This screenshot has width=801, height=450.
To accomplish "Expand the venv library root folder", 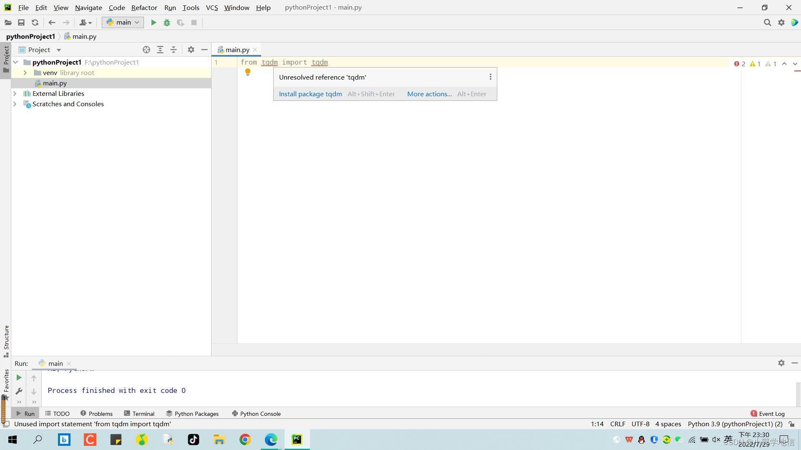I will [25, 73].
